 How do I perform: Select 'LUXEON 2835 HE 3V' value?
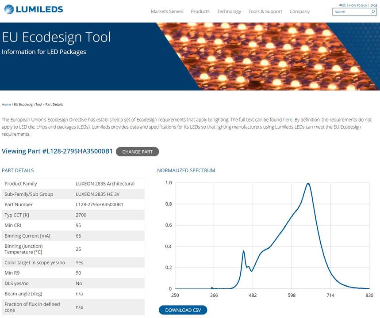click(97, 194)
